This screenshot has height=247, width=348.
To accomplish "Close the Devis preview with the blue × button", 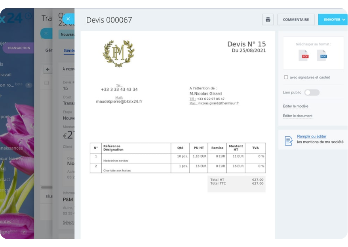I will [68, 19].
